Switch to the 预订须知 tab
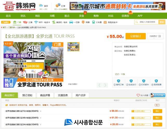The height and width of the screenshot is (129, 167). pos(27,95)
